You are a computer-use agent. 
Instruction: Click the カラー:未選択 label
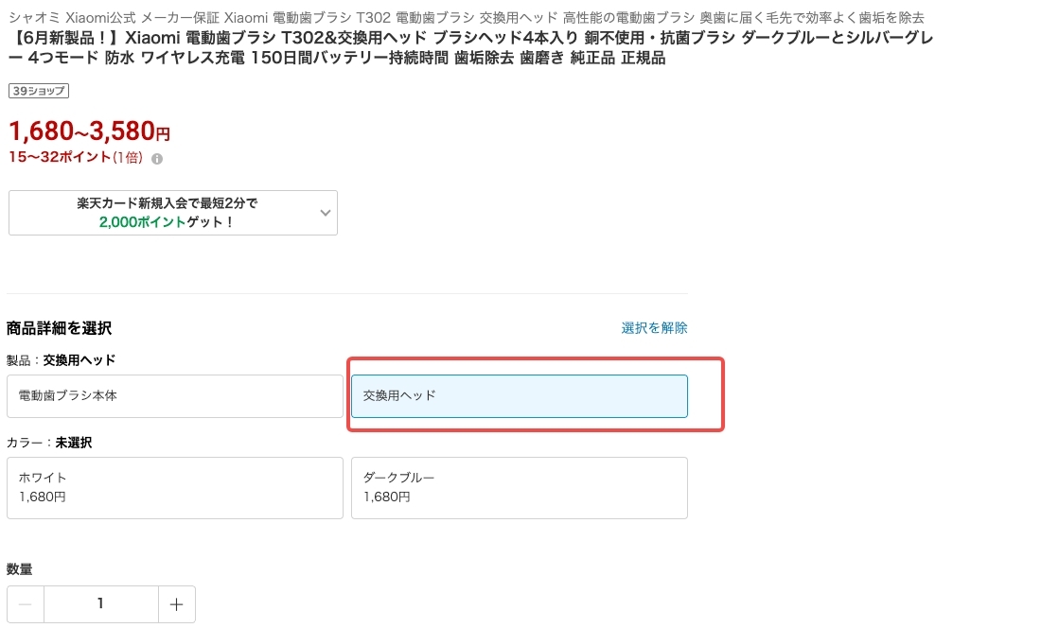[x=49, y=443]
